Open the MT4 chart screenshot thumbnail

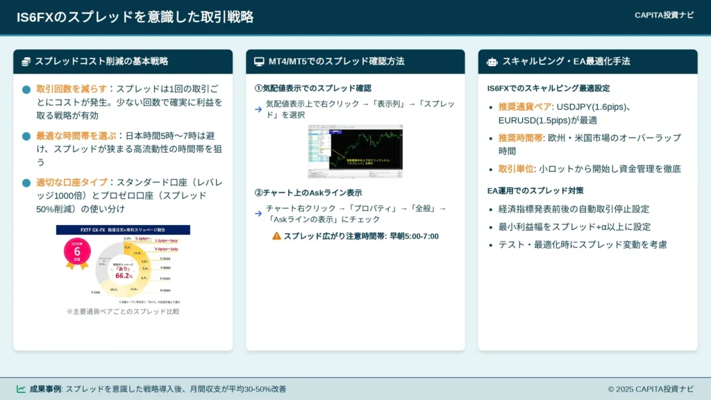[355, 151]
